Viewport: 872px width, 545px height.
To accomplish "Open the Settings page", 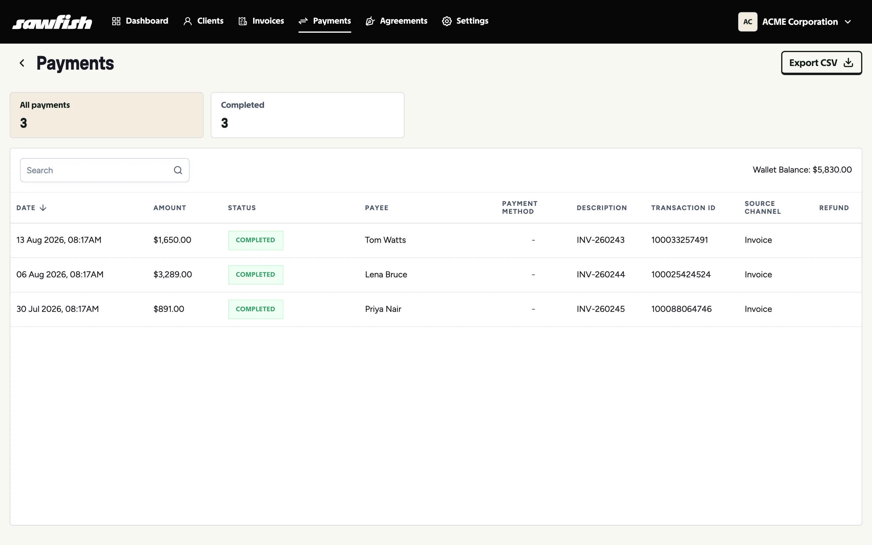I will pyautogui.click(x=465, y=21).
